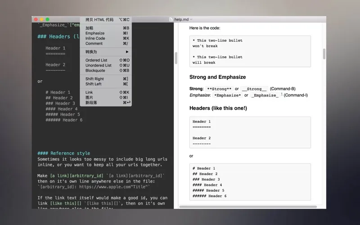The image size is (360, 225).
Task: Insert Unordered List from menu
Action: 106,65
